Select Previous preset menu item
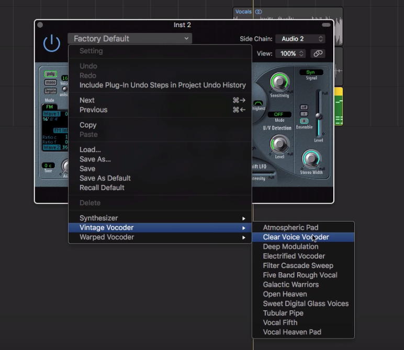This screenshot has width=404, height=350. [160, 110]
